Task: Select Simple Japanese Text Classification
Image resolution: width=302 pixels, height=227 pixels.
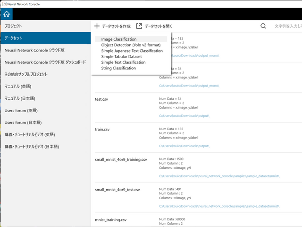Action: pyautogui.click(x=132, y=51)
